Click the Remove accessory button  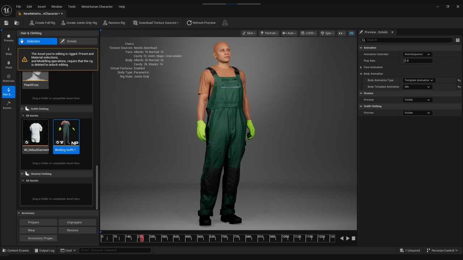(77, 230)
